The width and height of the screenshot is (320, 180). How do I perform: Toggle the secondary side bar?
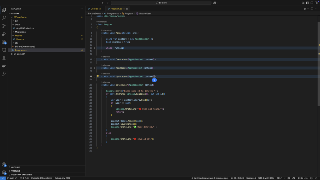pyautogui.click(x=316, y=3)
